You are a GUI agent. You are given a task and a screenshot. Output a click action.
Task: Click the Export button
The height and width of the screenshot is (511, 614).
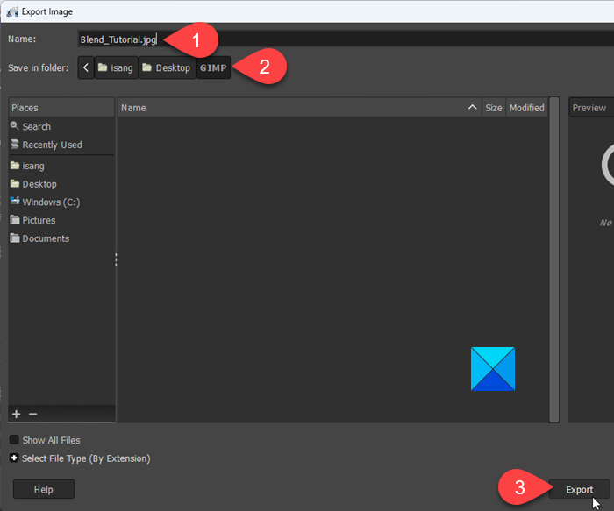[579, 489]
